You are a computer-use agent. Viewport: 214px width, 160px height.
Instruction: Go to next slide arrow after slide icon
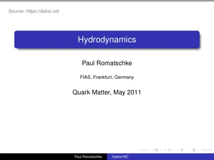click(149, 150)
